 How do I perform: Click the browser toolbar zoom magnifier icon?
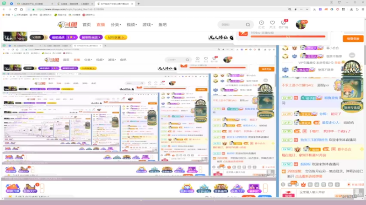(290, 9)
